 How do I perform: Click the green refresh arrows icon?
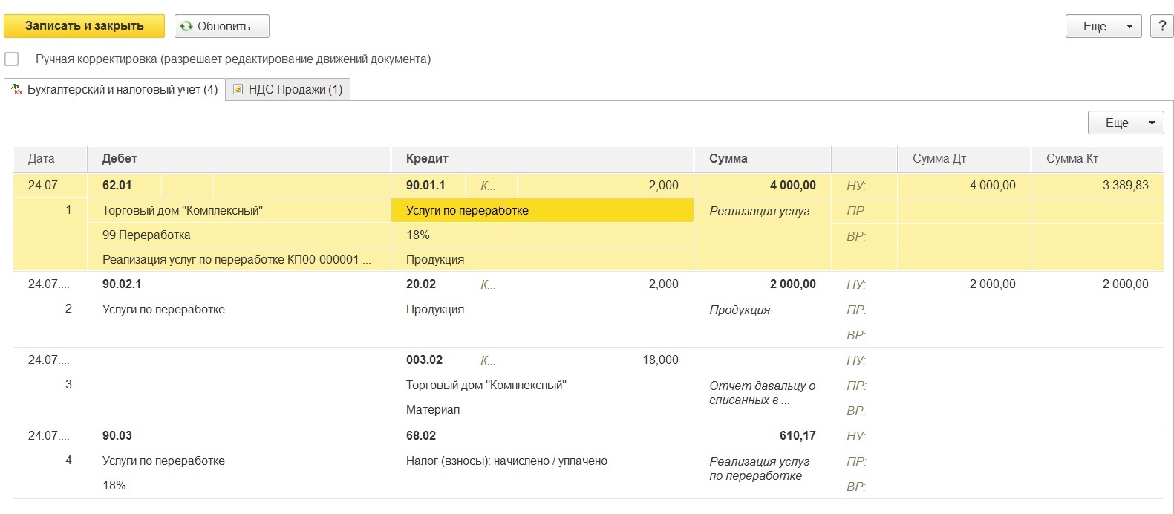(186, 26)
